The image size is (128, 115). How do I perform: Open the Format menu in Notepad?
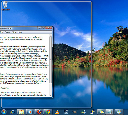tap(7, 32)
